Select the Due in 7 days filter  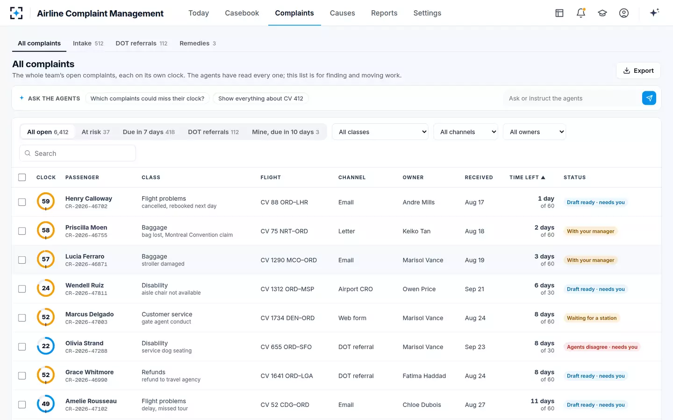click(x=149, y=132)
